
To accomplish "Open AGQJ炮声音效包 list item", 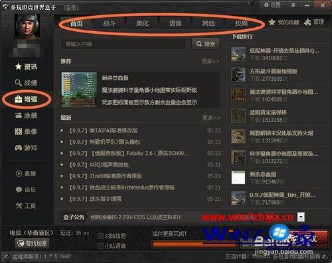I will [99, 165].
